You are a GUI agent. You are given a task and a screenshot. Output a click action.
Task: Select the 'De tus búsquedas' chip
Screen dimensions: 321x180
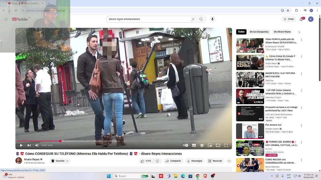(259, 32)
